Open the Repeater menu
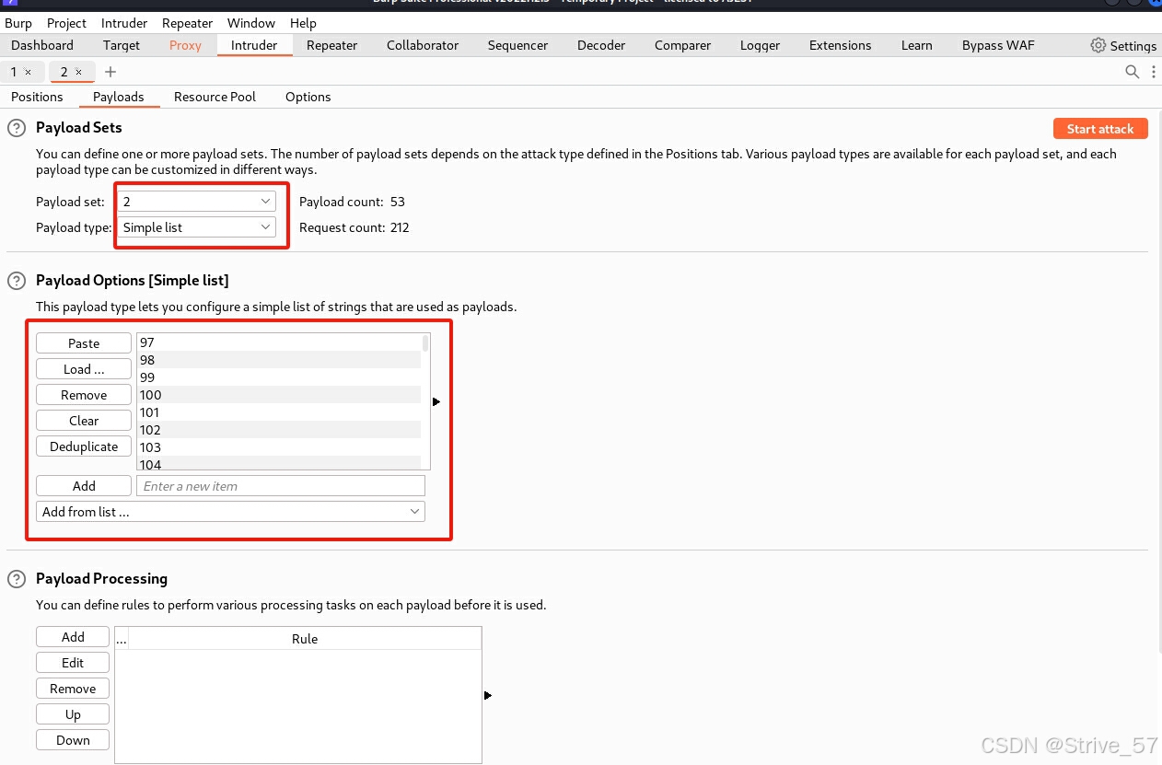The height and width of the screenshot is (765, 1162). 188,23
